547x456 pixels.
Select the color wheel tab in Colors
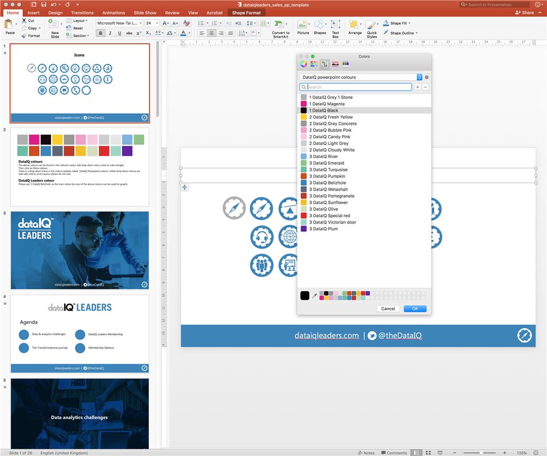tap(303, 64)
